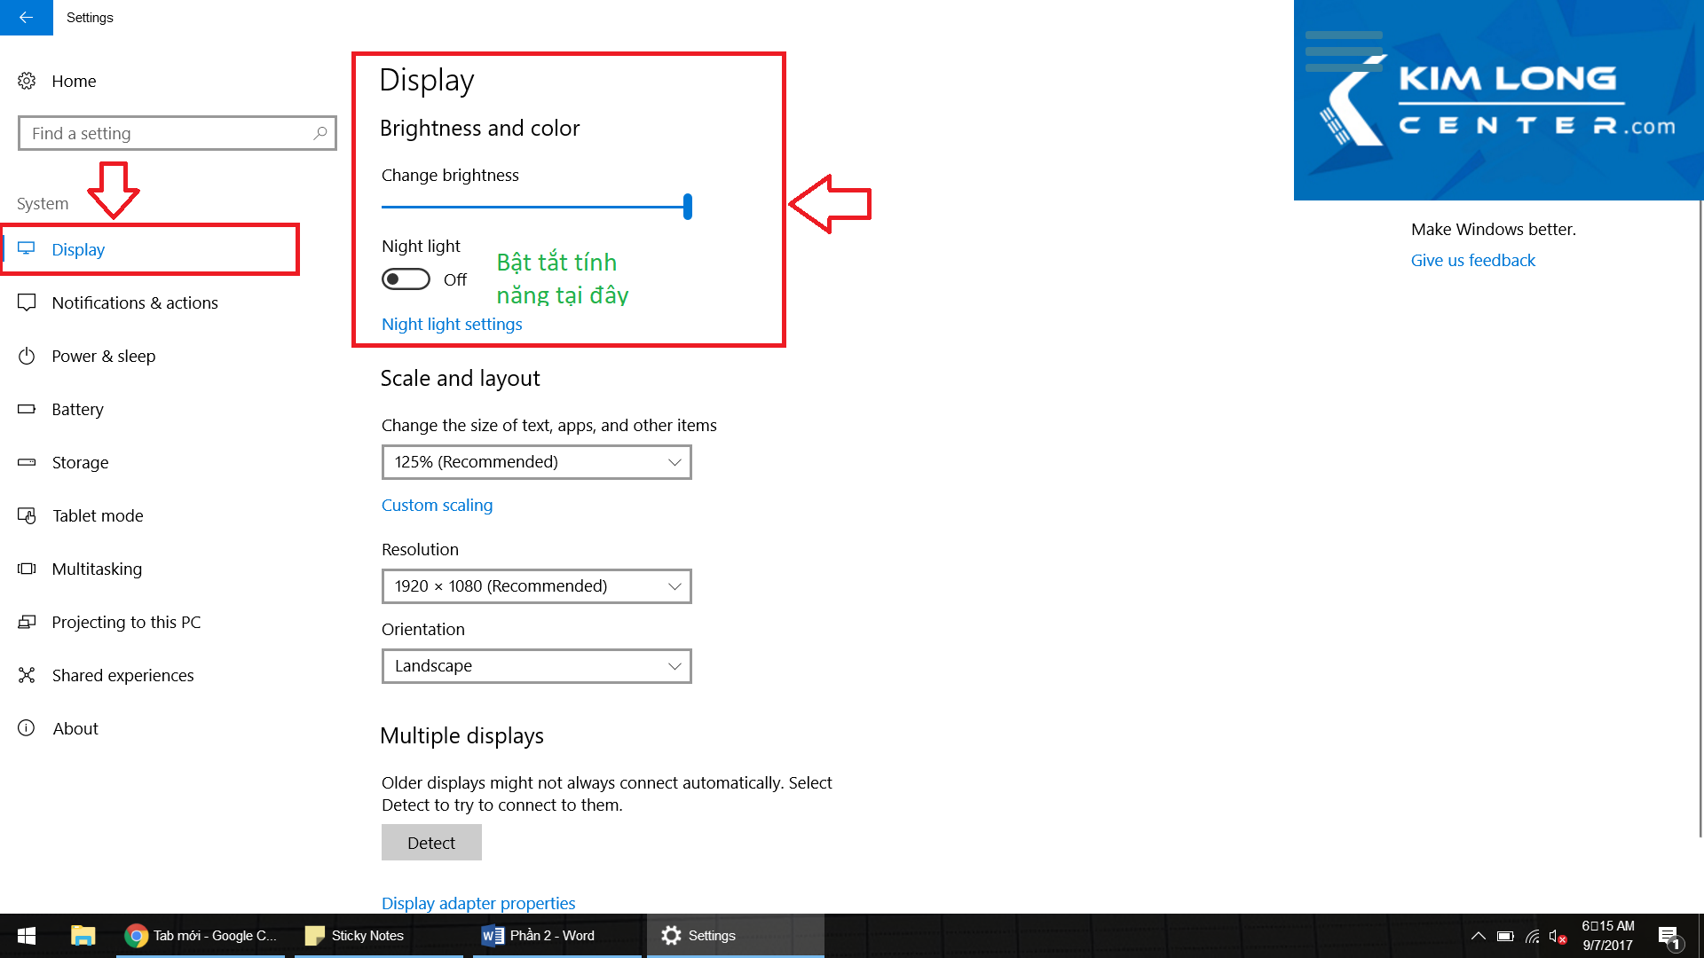Select Notifications & actions in sidebar
Viewport: 1704px width, 958px height.
click(x=135, y=302)
